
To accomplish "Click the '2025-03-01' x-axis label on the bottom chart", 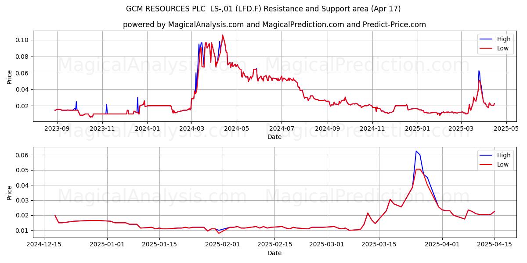I will click(327, 245).
